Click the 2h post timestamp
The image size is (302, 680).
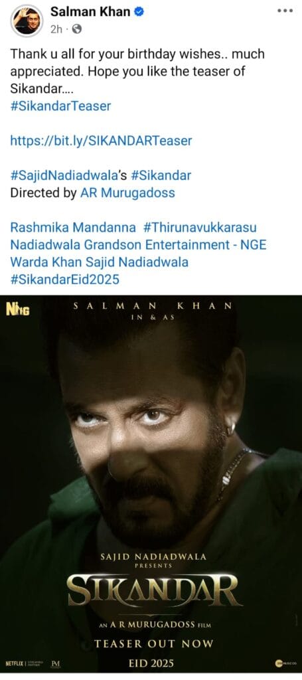coord(56,29)
